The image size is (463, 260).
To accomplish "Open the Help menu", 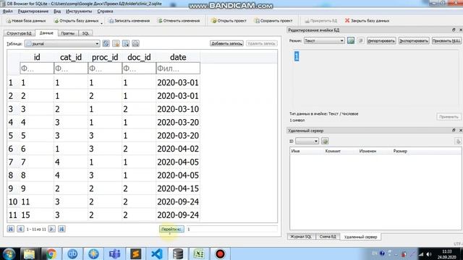I will click(x=105, y=12).
